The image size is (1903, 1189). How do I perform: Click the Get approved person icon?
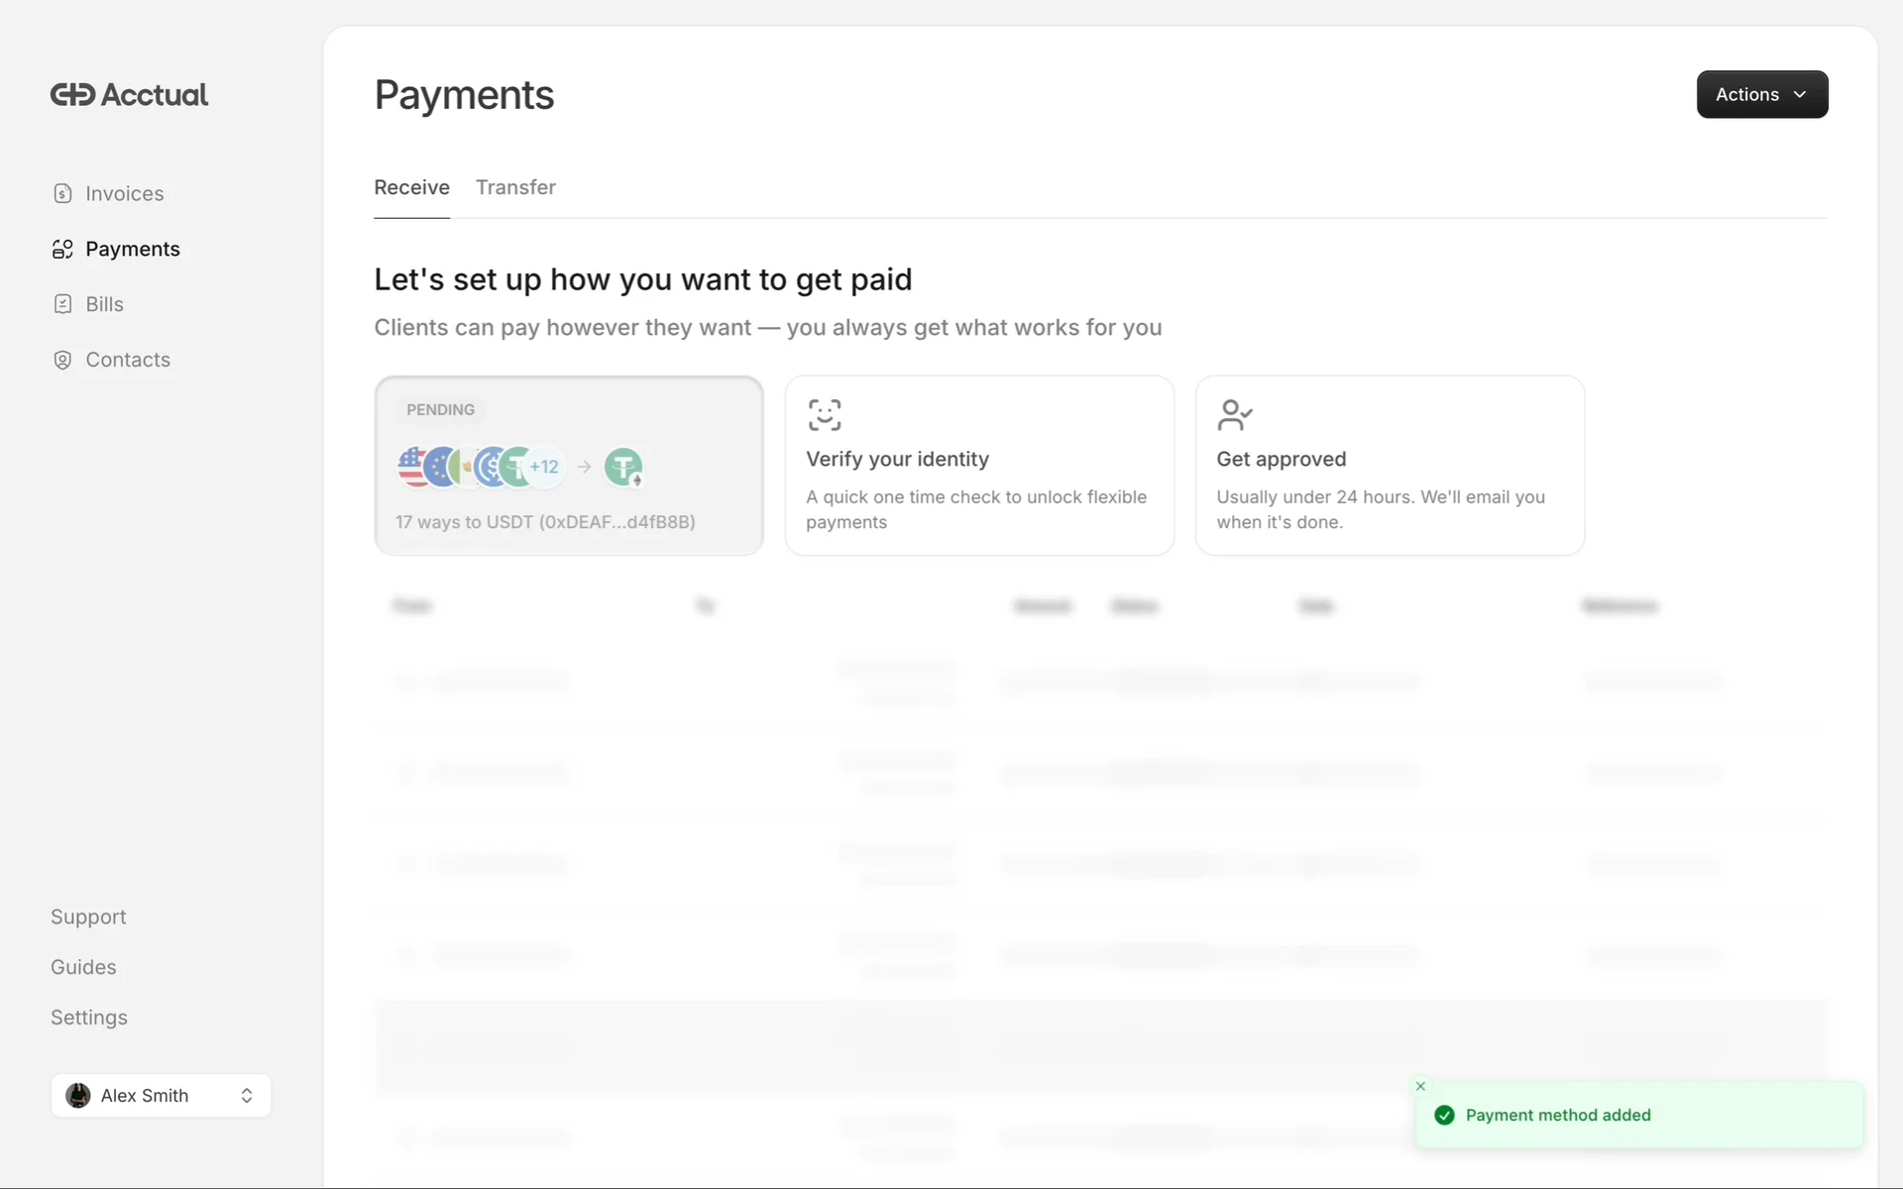tap(1234, 415)
